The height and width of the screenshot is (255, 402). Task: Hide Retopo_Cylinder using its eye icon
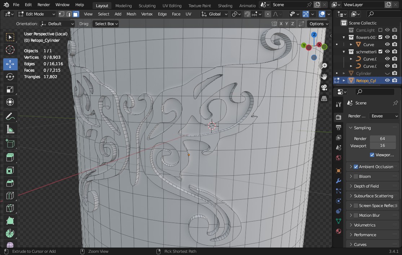(x=387, y=80)
